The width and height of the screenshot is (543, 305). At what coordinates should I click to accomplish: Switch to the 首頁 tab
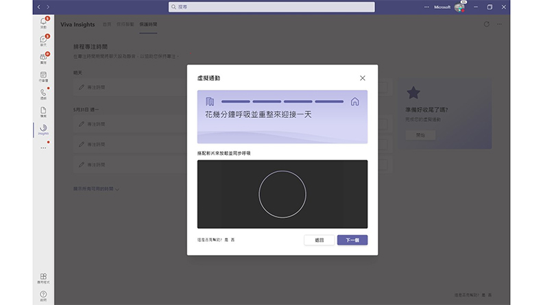[107, 24]
